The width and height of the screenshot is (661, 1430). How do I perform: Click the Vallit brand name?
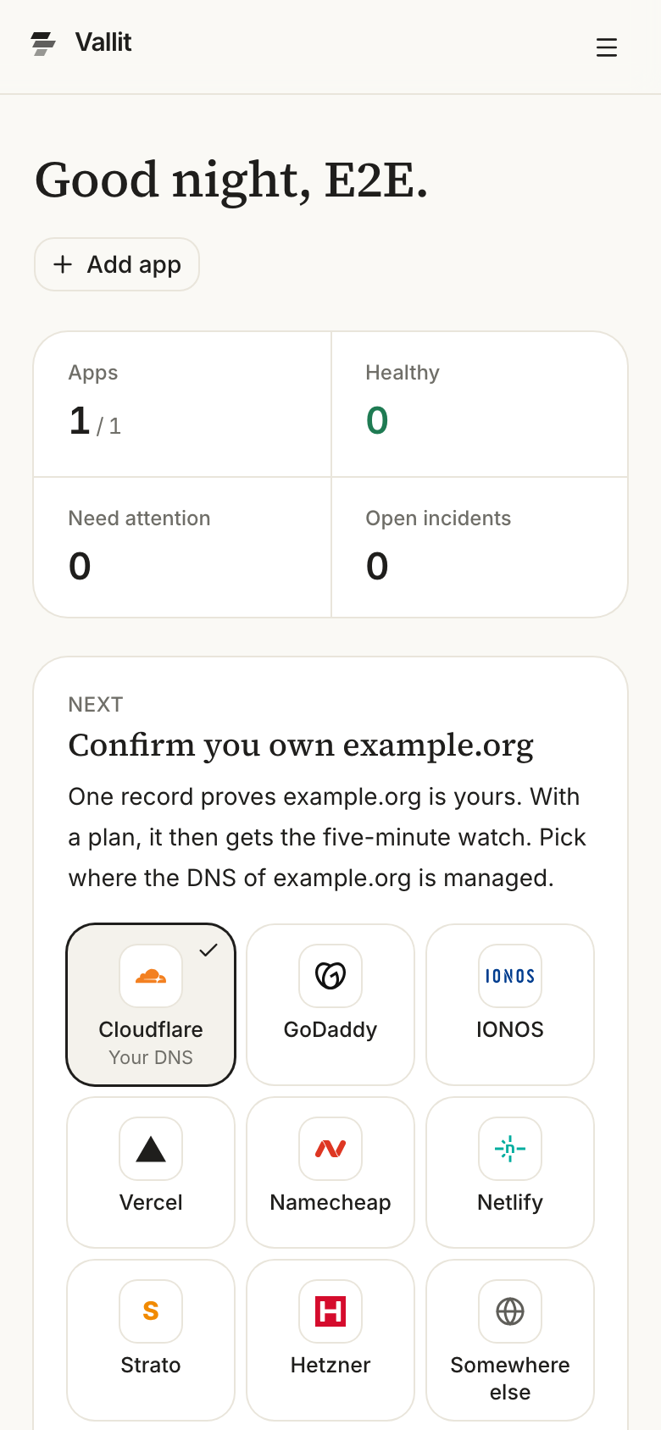tap(103, 42)
